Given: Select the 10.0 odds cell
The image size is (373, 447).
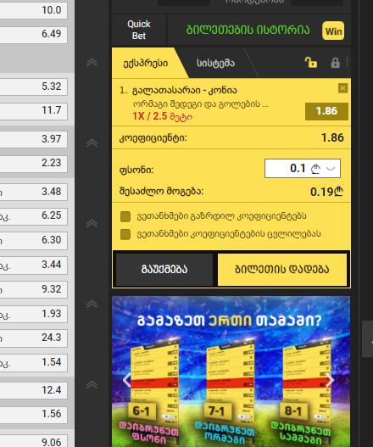Looking at the screenshot, I should tap(34, 10).
